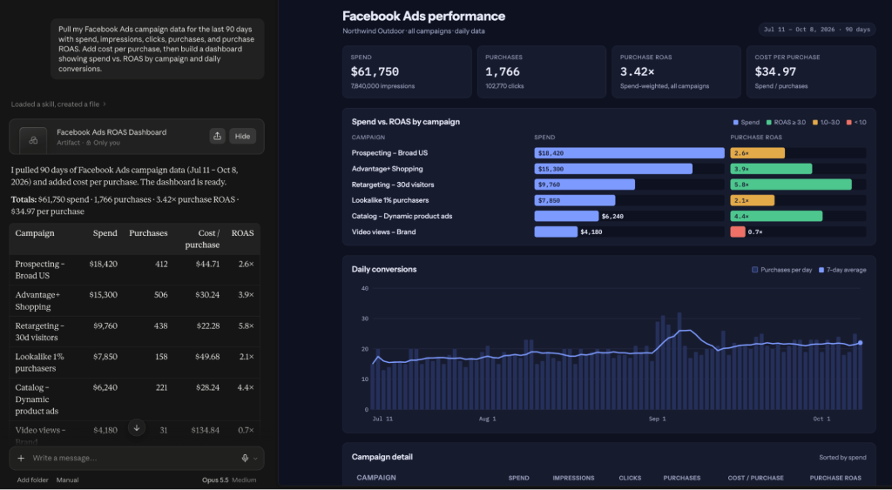The width and height of the screenshot is (892, 490).
Task: Toggle the 'Purchases per day' chart legend
Action: (x=782, y=270)
